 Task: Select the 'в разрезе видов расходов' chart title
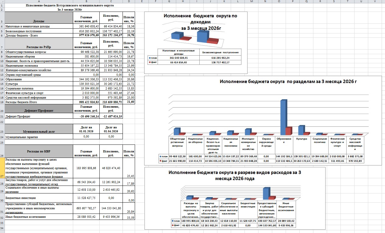coord(234,176)
